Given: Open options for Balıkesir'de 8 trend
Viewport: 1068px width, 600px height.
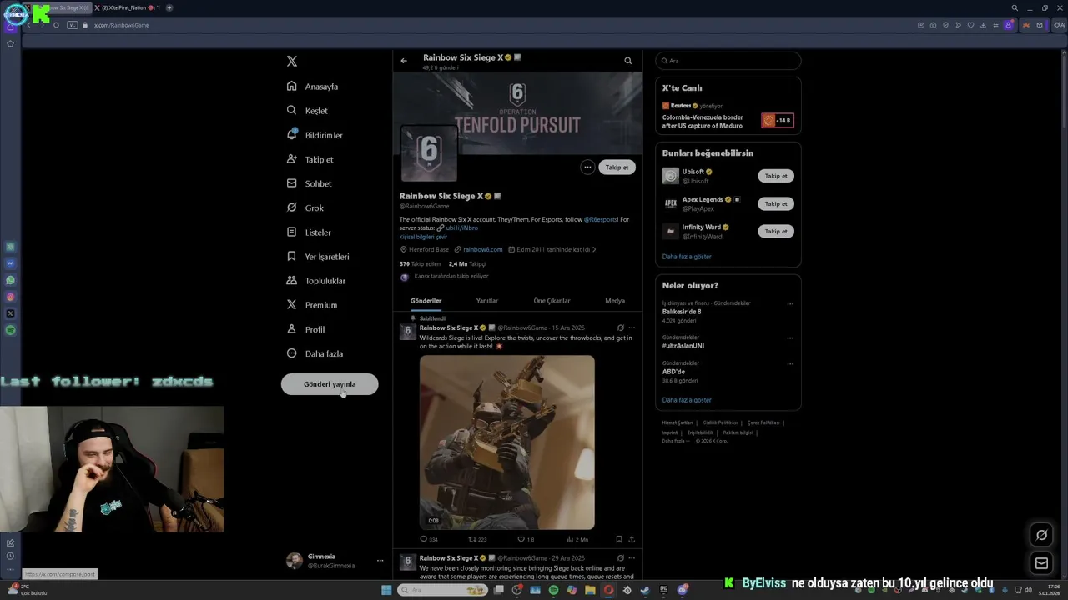Looking at the screenshot, I should [x=790, y=304].
